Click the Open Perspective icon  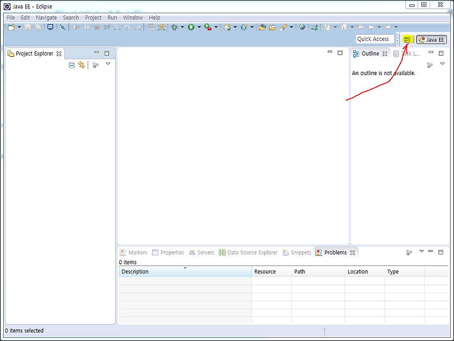pyautogui.click(x=407, y=39)
